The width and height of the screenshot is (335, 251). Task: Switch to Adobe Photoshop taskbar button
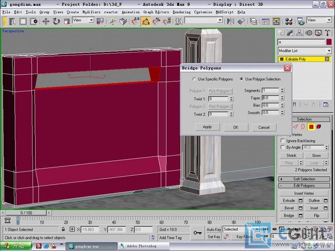144,246
